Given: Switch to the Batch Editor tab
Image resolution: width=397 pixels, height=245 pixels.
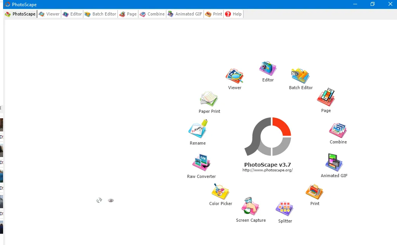Looking at the screenshot, I should [x=100, y=14].
